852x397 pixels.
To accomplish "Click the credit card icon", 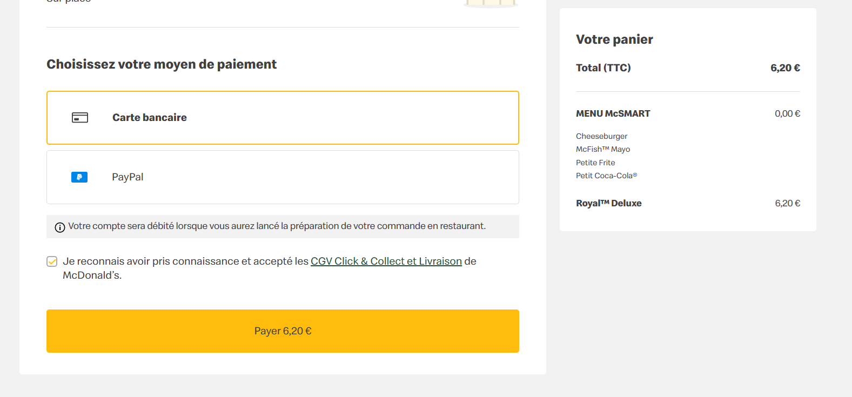I will (80, 118).
